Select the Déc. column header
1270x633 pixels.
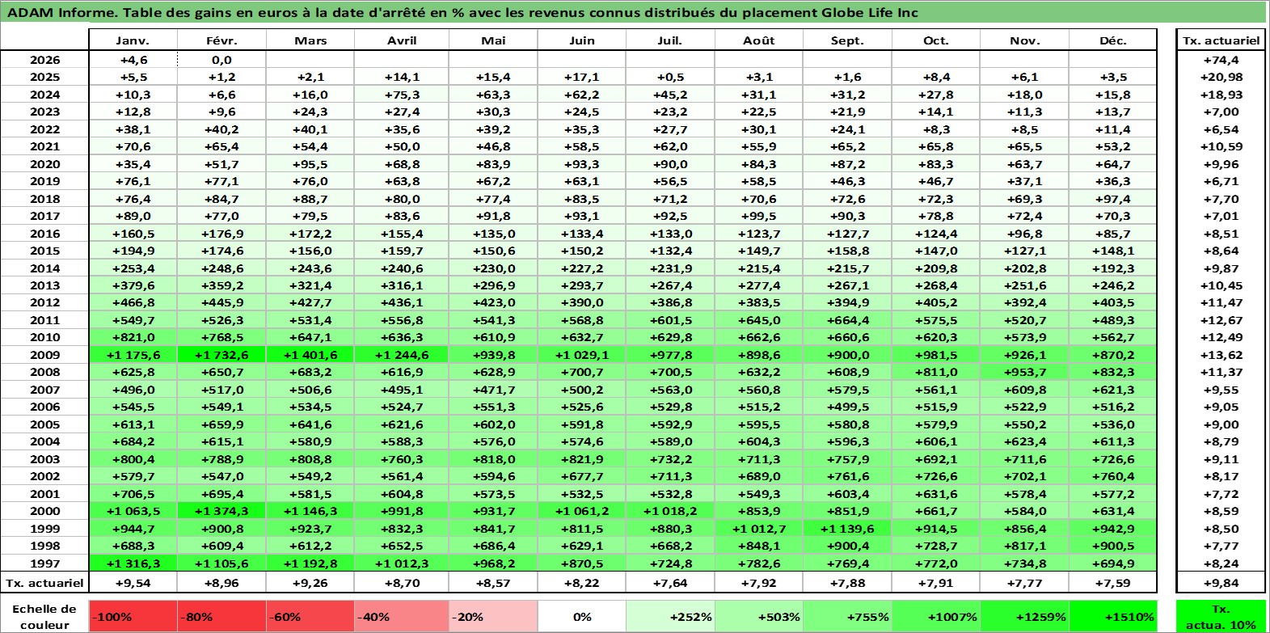coord(1113,40)
